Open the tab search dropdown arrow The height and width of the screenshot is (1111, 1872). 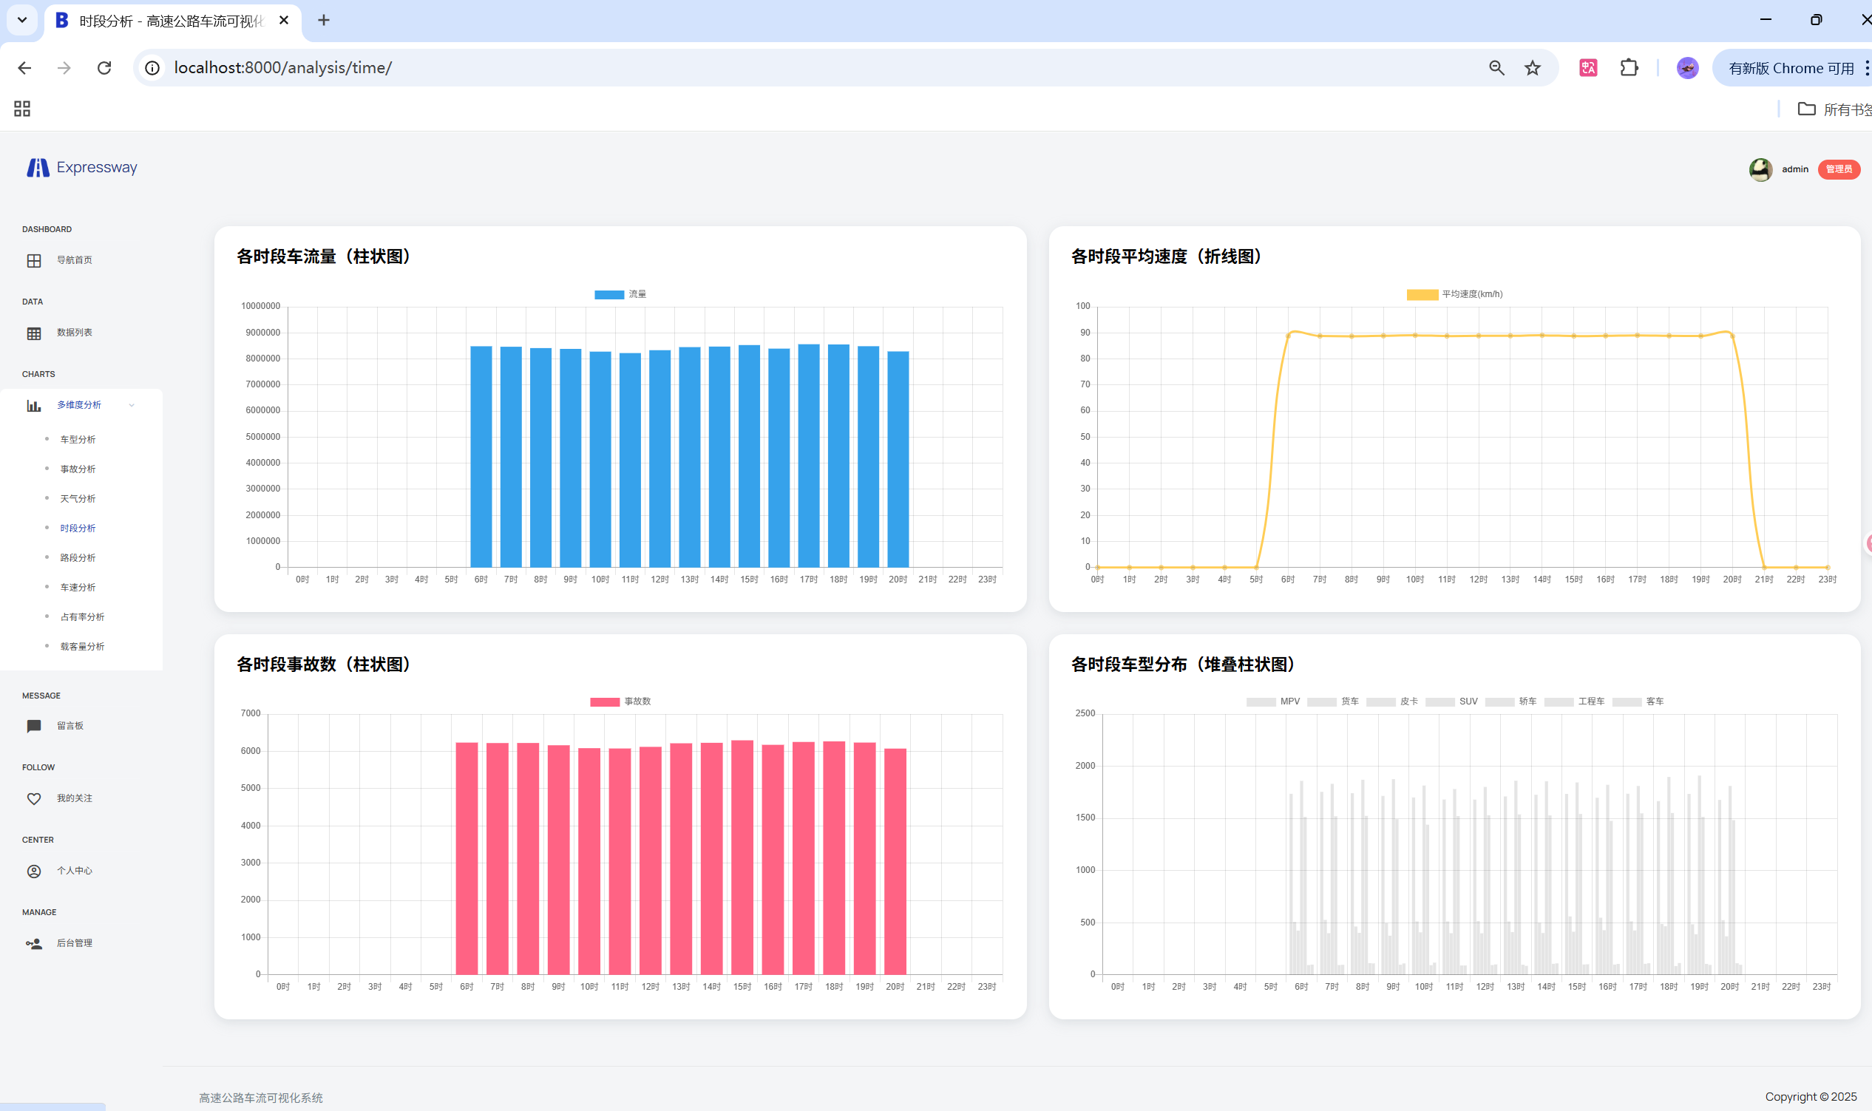tap(21, 20)
